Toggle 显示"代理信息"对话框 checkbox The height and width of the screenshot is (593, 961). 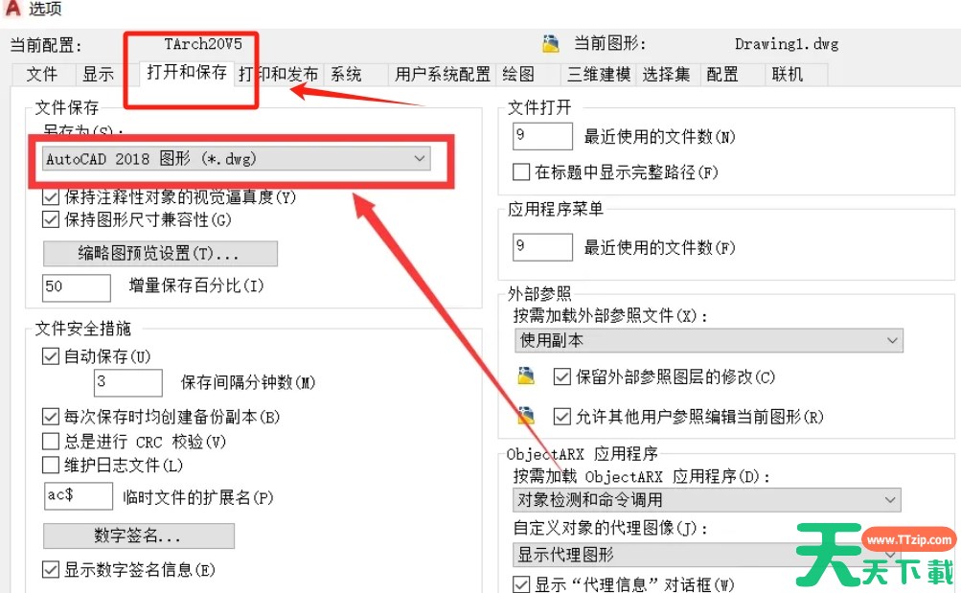point(521,583)
